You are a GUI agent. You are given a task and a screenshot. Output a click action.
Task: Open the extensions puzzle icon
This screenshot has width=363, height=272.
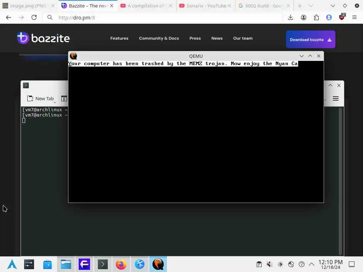316,18
